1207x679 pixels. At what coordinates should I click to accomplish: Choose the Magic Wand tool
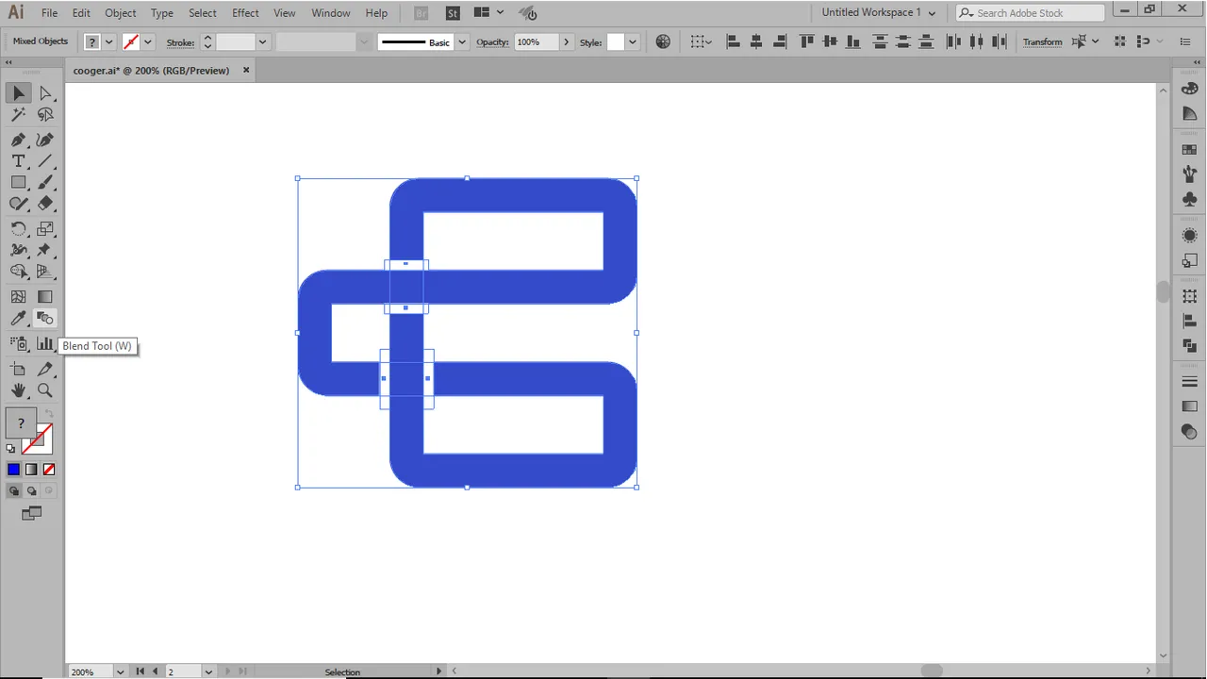click(19, 115)
